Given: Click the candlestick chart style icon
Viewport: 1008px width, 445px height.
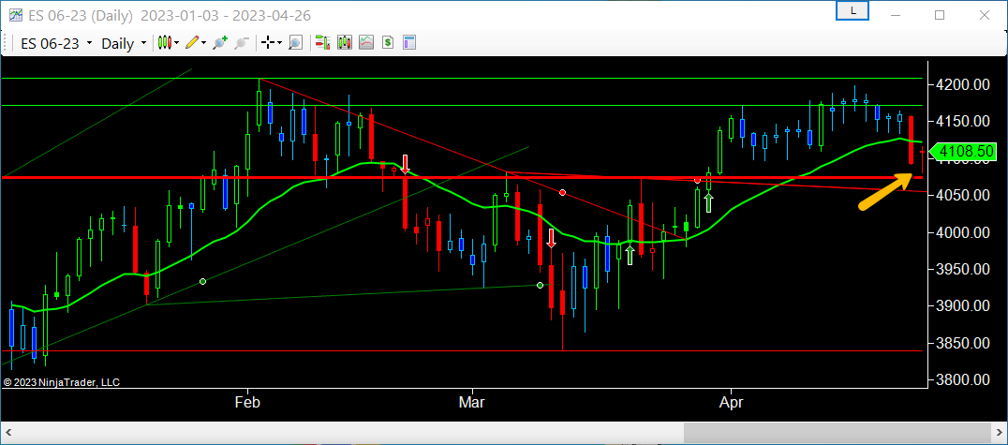Looking at the screenshot, I should (x=166, y=43).
